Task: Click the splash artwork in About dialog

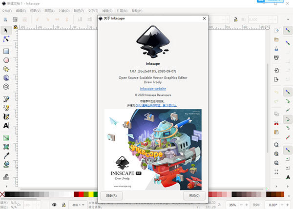Action: [x=153, y=150]
